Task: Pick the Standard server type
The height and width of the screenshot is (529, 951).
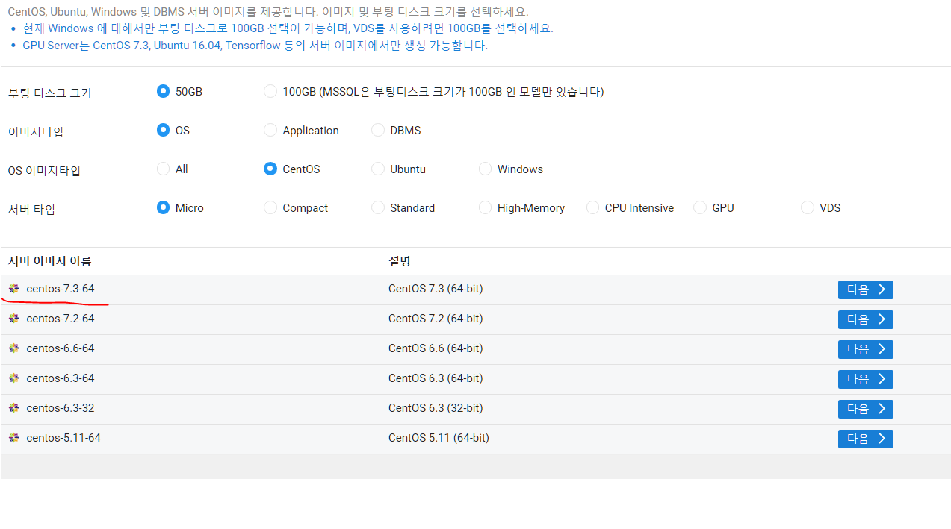Action: tap(378, 207)
